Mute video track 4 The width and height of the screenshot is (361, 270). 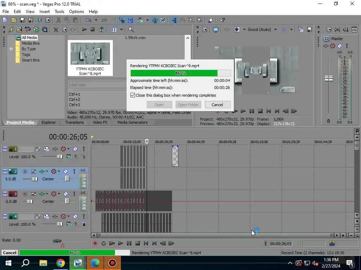point(75,217)
